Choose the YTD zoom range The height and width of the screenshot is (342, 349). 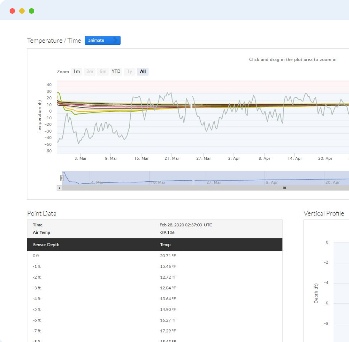click(116, 71)
